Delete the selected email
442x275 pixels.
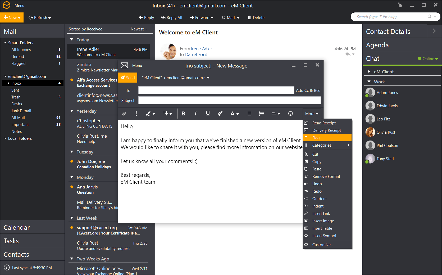(256, 17)
